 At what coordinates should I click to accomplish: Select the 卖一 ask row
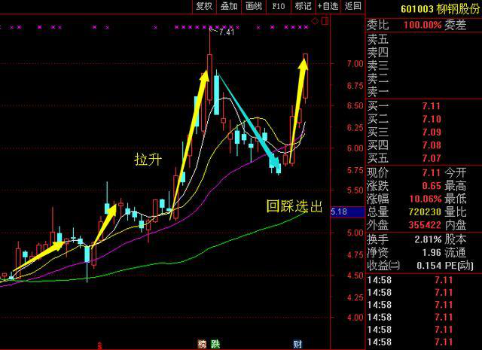(423, 90)
